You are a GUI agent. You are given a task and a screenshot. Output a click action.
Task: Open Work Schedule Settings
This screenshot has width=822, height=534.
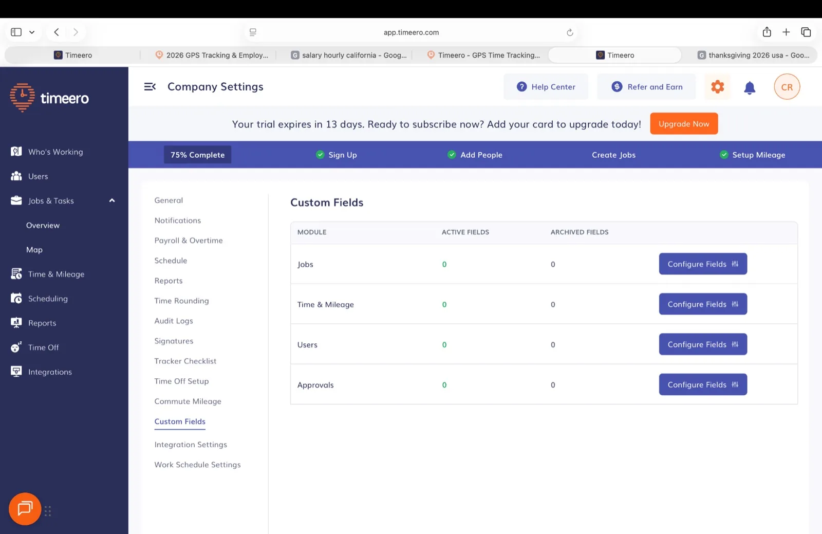tap(197, 465)
